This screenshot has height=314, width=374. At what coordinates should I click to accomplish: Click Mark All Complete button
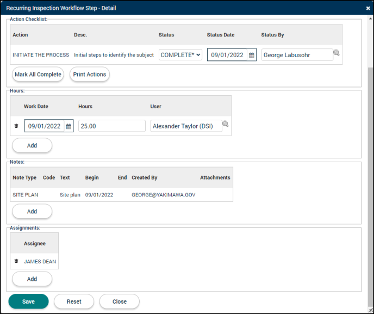(38, 74)
